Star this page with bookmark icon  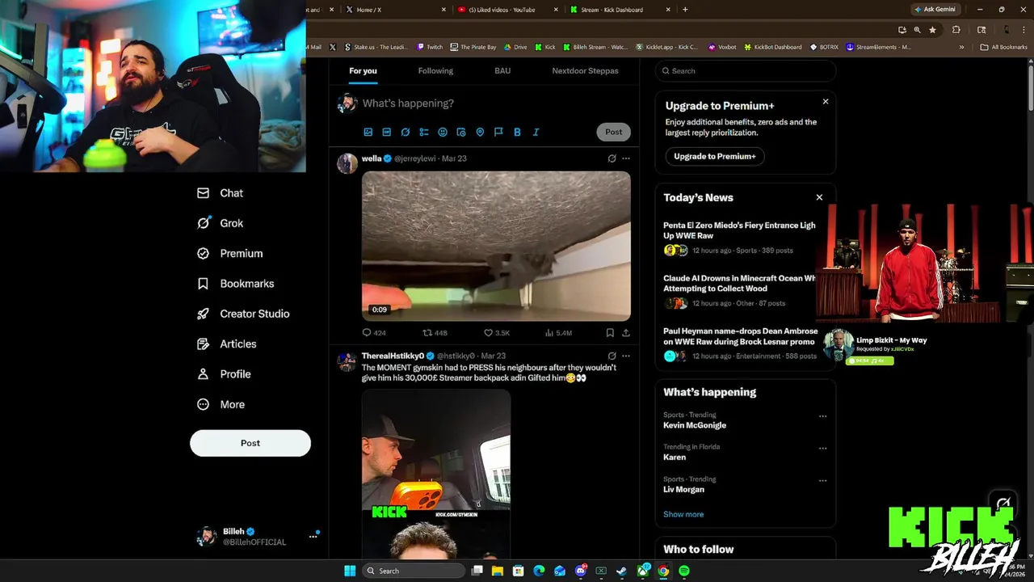pos(932,30)
